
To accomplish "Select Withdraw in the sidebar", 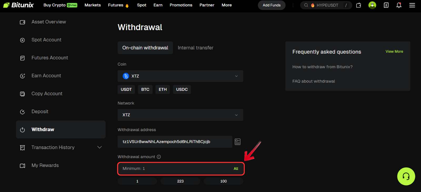I will [61, 129].
